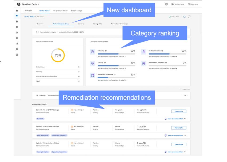Click the Security info icon
227x162 pixels.
105,63
